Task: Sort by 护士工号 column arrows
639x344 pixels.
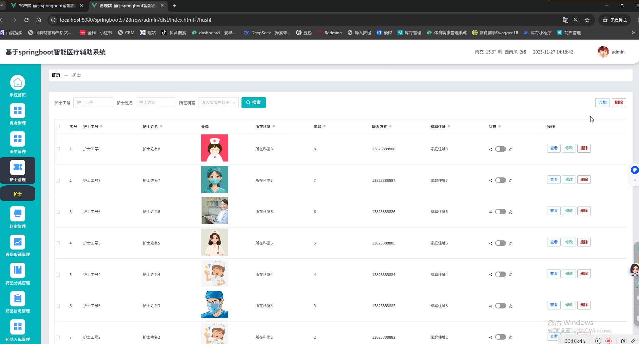Action: [x=101, y=126]
